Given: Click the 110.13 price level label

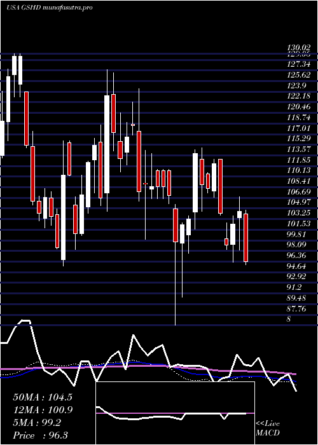Looking at the screenshot, I should point(298,170).
